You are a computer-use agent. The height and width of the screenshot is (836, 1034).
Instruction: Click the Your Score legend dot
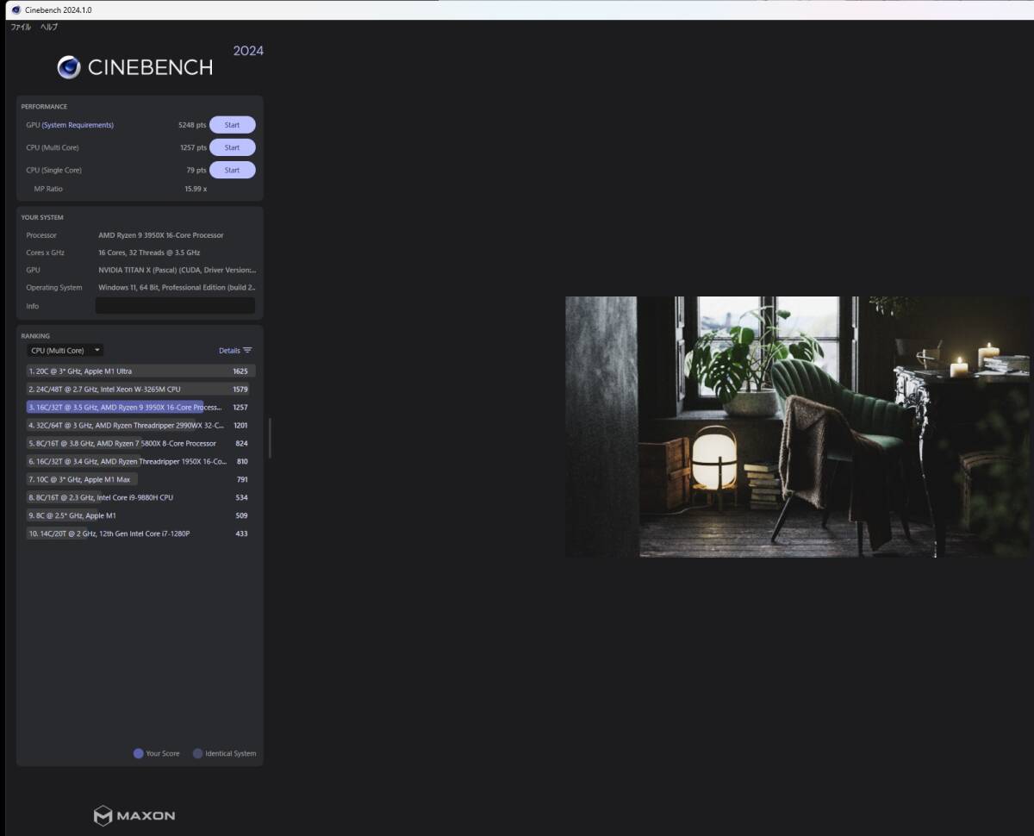(138, 753)
